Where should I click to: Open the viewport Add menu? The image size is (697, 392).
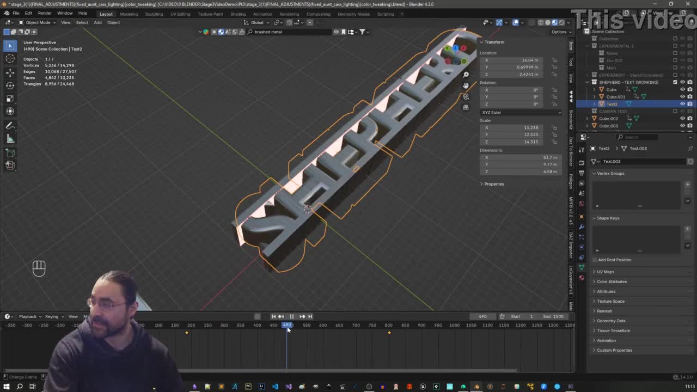coord(97,22)
